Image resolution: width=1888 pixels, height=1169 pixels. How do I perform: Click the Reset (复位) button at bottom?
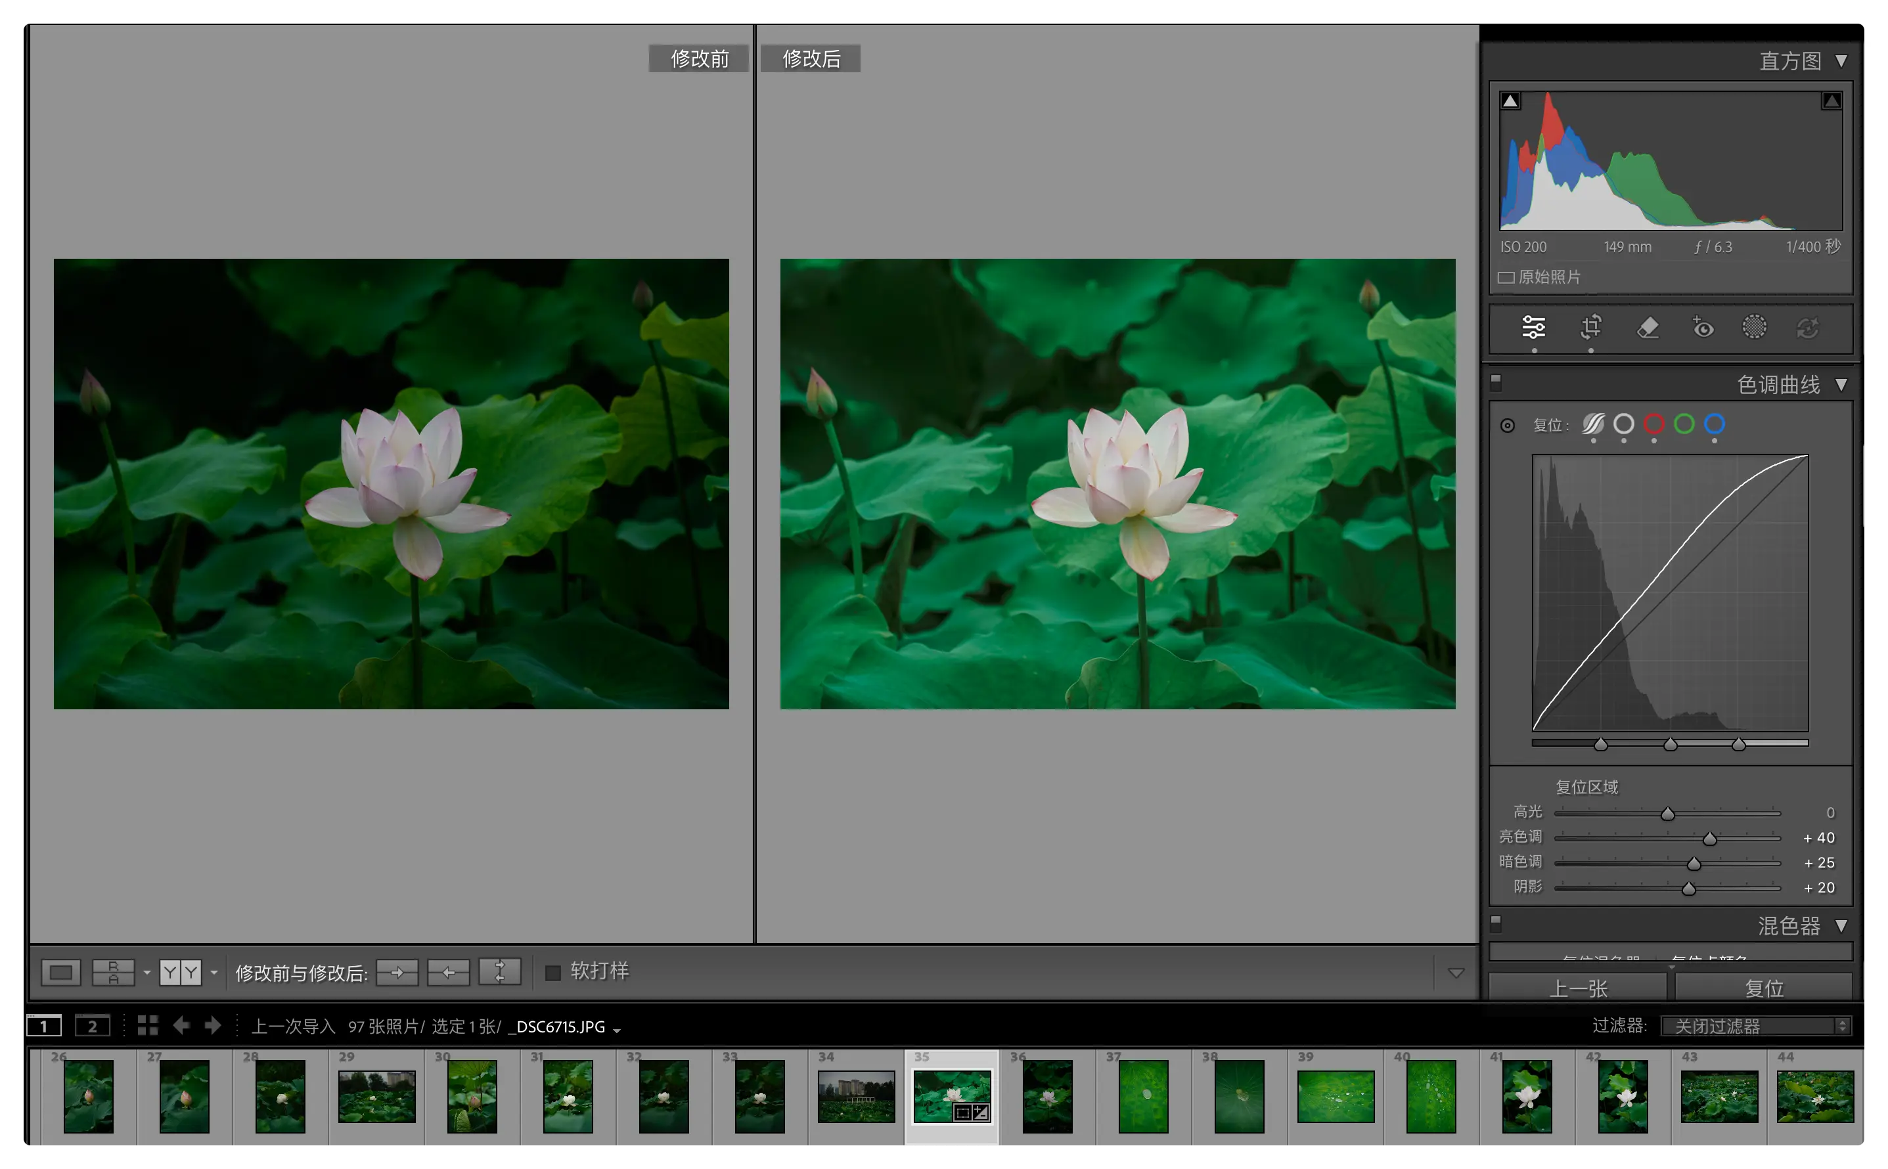1764,987
